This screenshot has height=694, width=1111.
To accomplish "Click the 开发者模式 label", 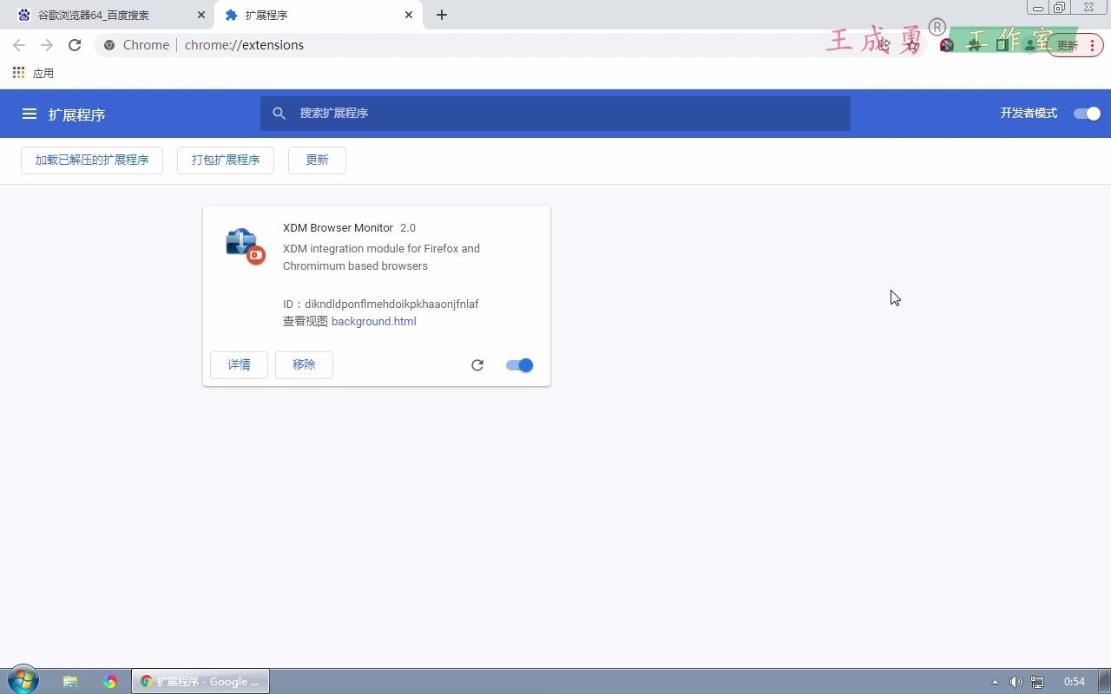I will coord(1029,114).
